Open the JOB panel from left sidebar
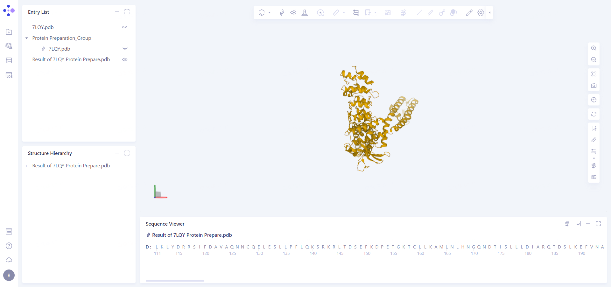611x287 pixels. click(x=9, y=75)
